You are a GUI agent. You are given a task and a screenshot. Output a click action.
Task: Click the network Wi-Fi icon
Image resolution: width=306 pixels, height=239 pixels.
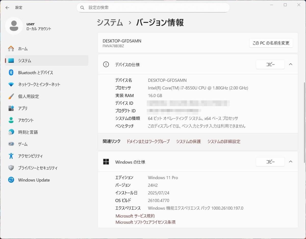click(x=11, y=84)
